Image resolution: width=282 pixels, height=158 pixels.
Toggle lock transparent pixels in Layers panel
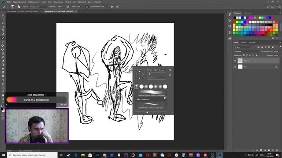click(244, 55)
